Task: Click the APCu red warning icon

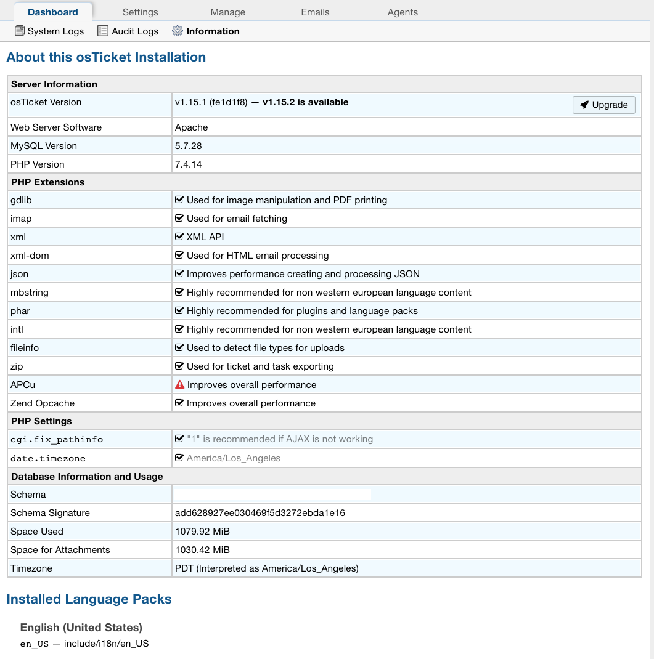Action: pyautogui.click(x=179, y=384)
